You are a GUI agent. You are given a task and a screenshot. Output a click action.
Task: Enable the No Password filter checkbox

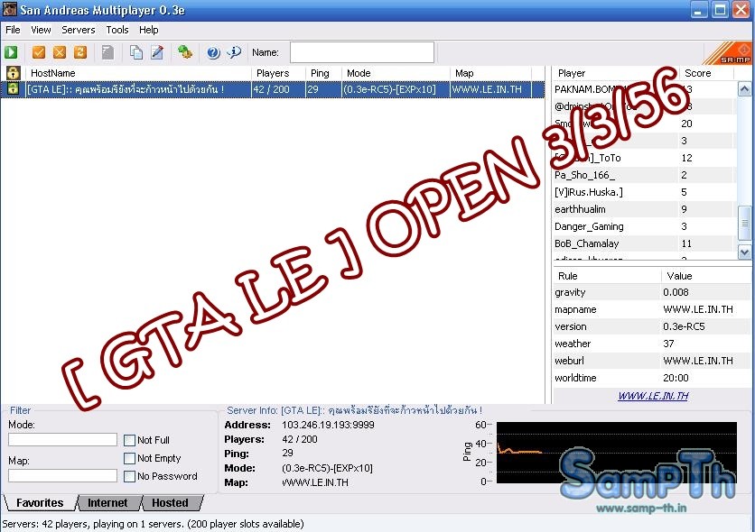129,476
